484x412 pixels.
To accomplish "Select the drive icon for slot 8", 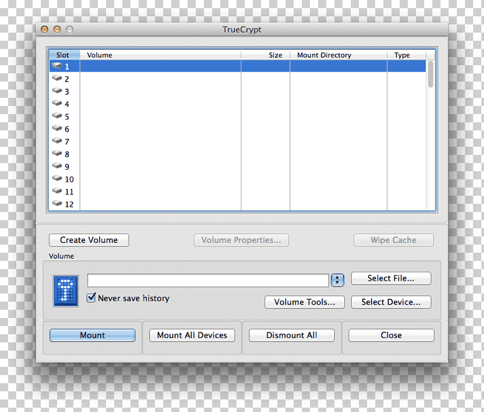I will [x=57, y=153].
